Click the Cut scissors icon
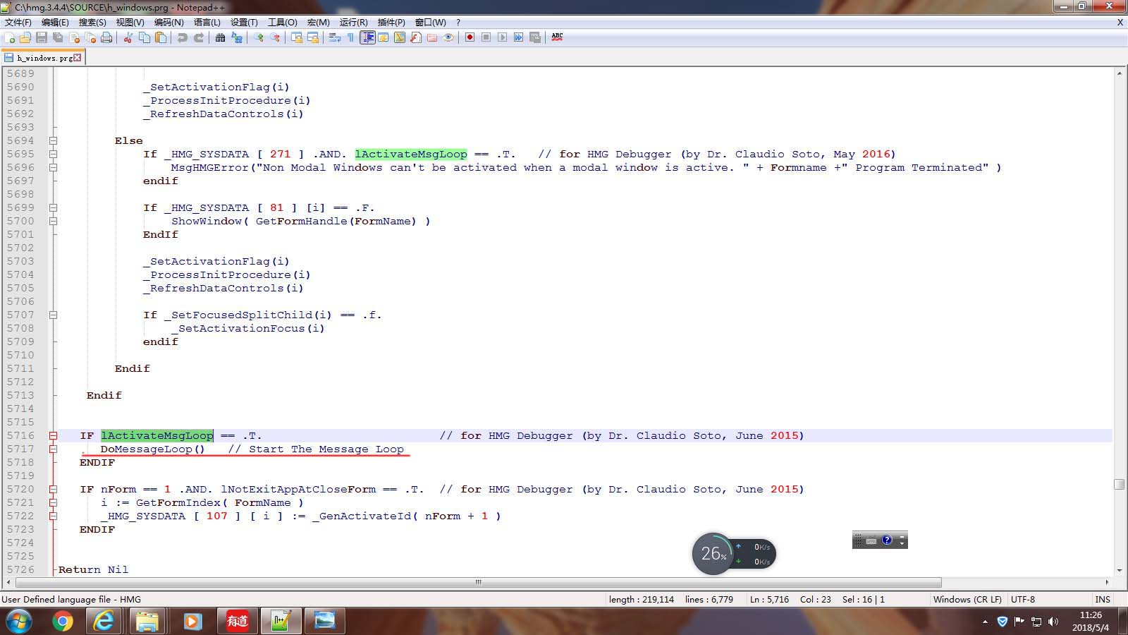Image resolution: width=1128 pixels, height=635 pixels. (128, 37)
